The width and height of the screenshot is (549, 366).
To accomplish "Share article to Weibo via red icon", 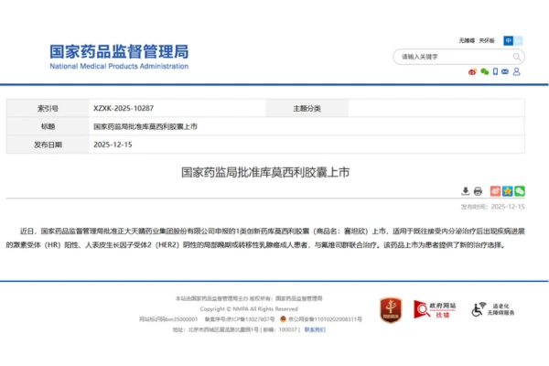I will pyautogui.click(x=495, y=190).
